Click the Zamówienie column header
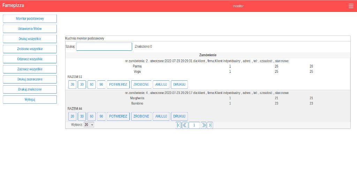 (208, 55)
